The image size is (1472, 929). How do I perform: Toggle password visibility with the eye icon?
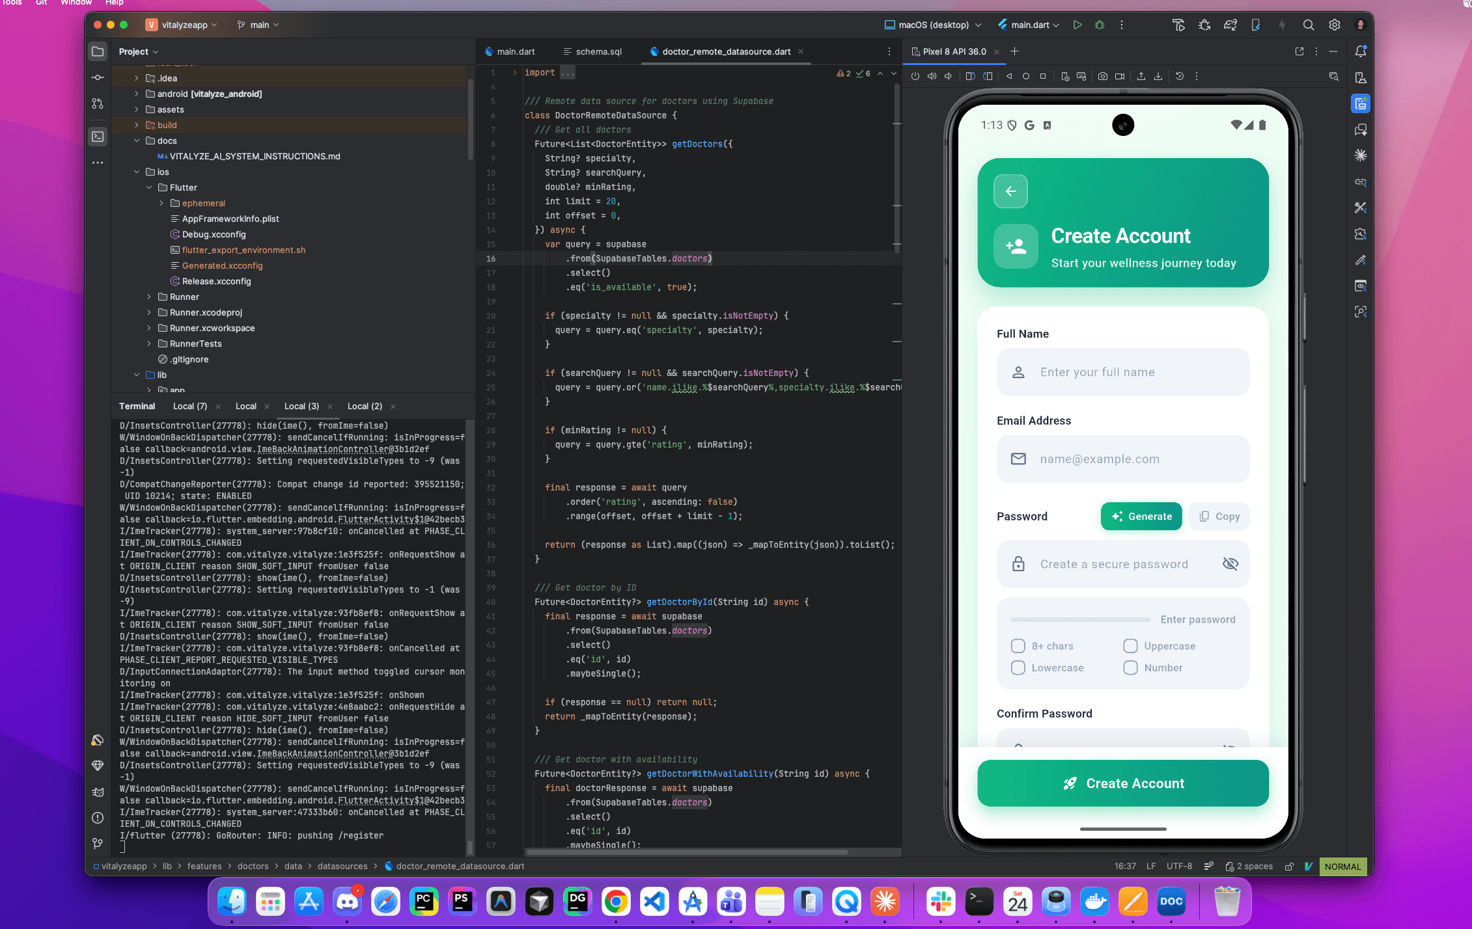click(x=1230, y=563)
